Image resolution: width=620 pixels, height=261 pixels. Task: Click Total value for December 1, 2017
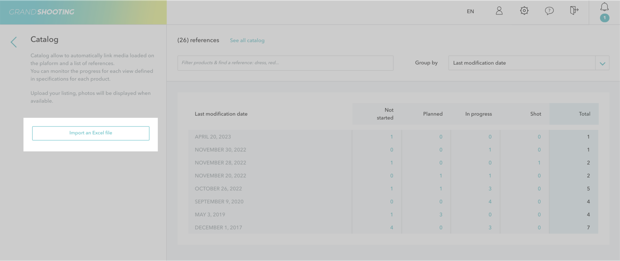pos(588,227)
